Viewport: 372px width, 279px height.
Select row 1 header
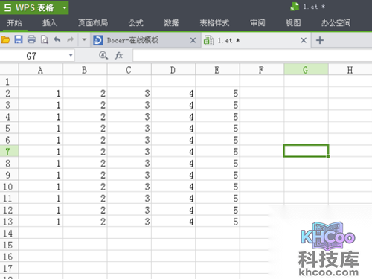(9, 81)
